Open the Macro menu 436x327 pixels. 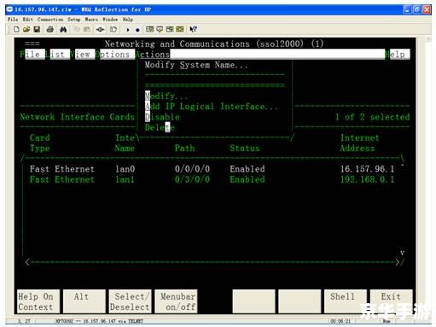tap(91, 20)
